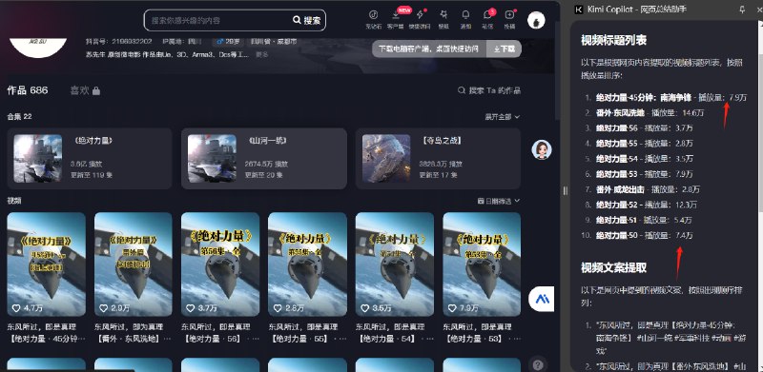763x372 pixels.
Task: Open 私信 private messages
Action: 487,18
